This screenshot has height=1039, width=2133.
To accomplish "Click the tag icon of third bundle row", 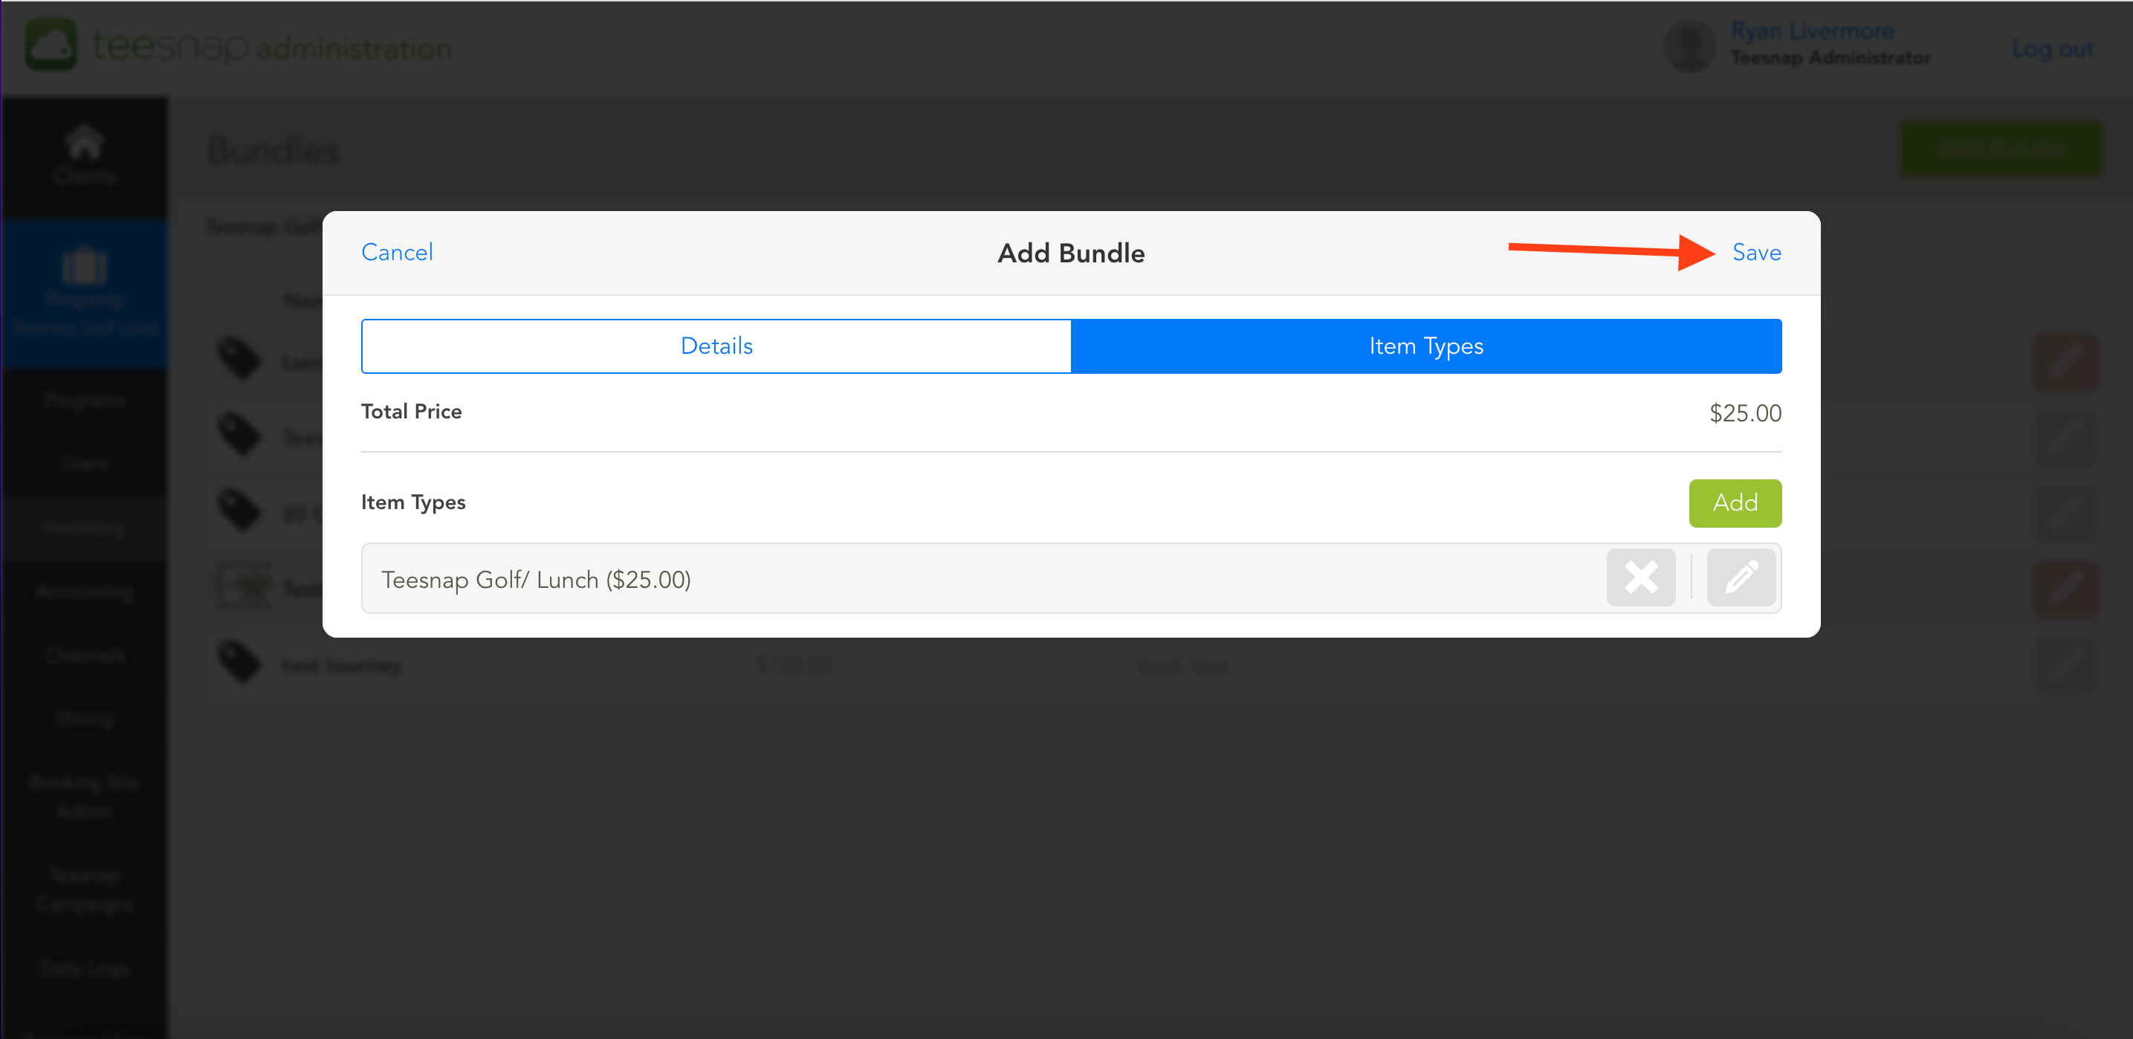I will pos(239,510).
